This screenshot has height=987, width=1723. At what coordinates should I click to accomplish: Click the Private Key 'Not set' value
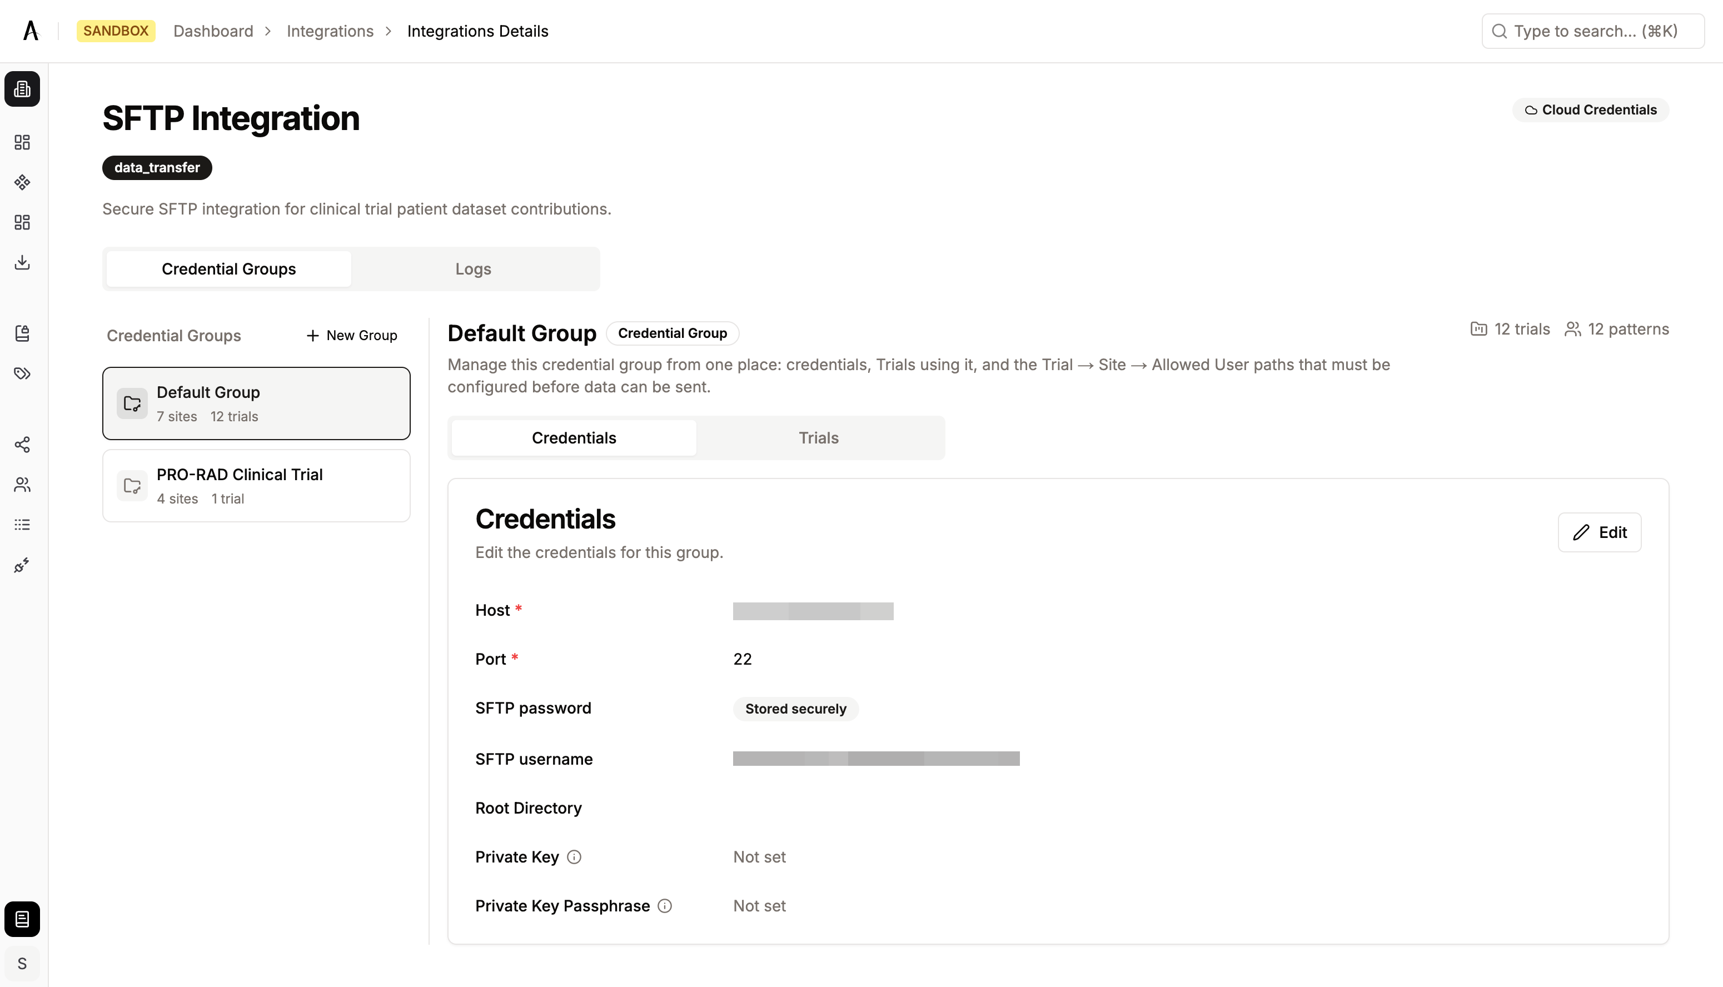click(x=759, y=857)
